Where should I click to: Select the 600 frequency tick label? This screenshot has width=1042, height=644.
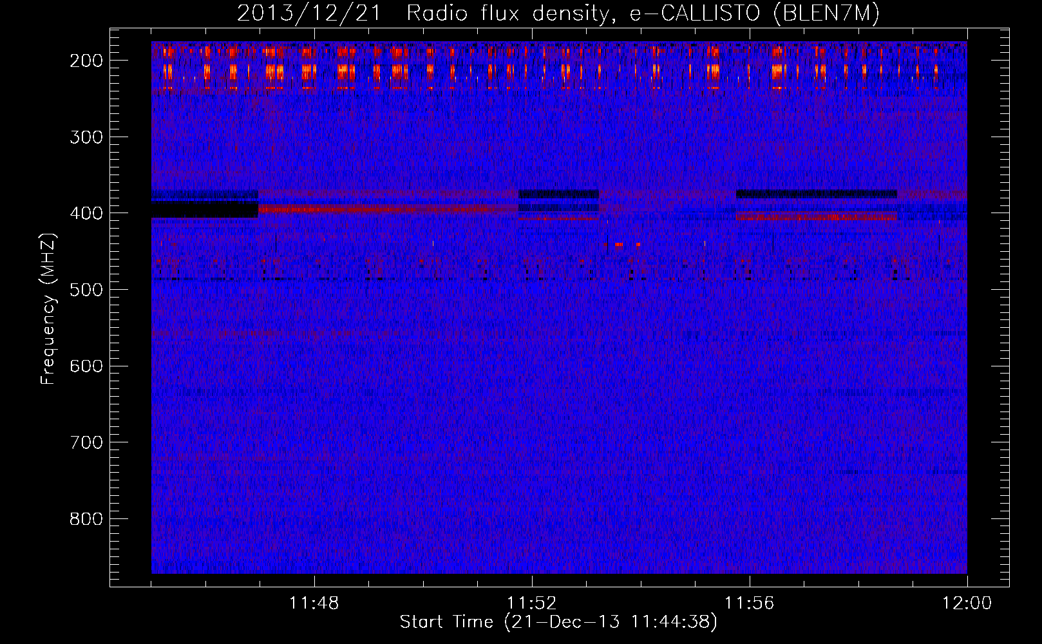pyautogui.click(x=86, y=366)
